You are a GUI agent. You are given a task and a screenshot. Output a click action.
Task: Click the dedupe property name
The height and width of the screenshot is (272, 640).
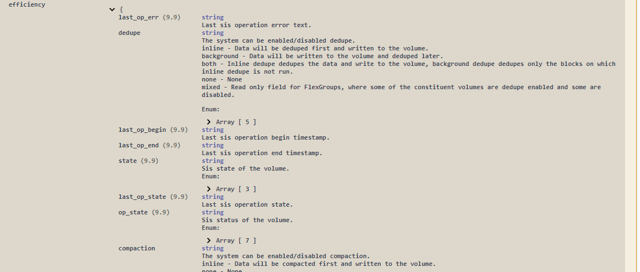[129, 33]
